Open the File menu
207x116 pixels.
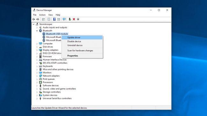35,15
